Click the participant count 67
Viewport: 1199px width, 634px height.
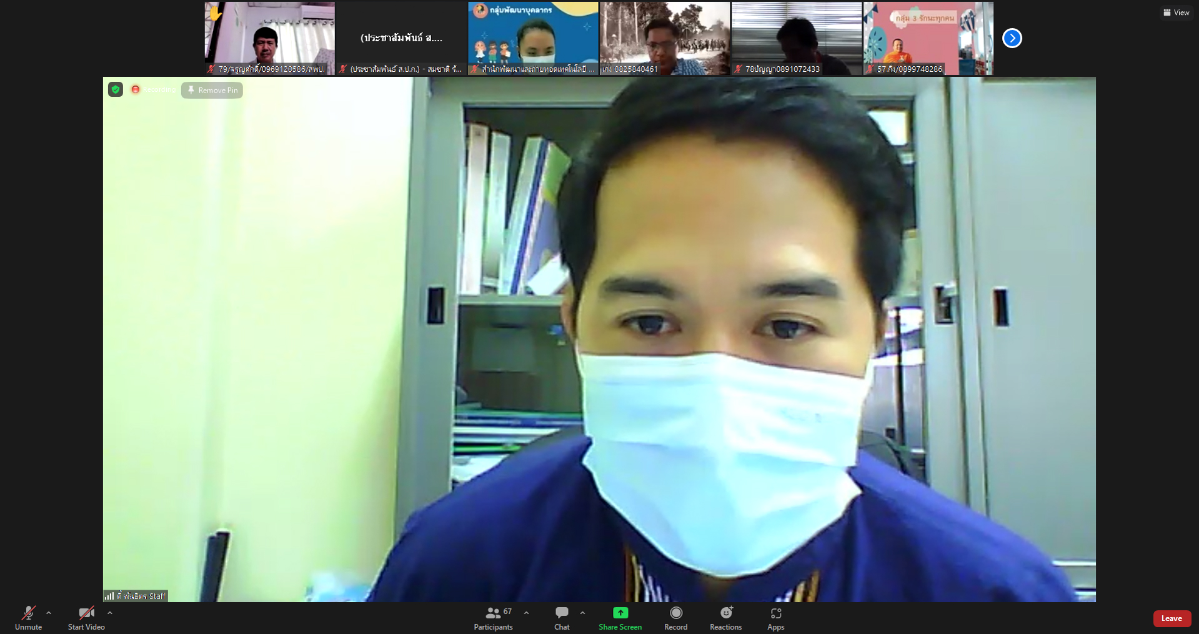pyautogui.click(x=507, y=612)
